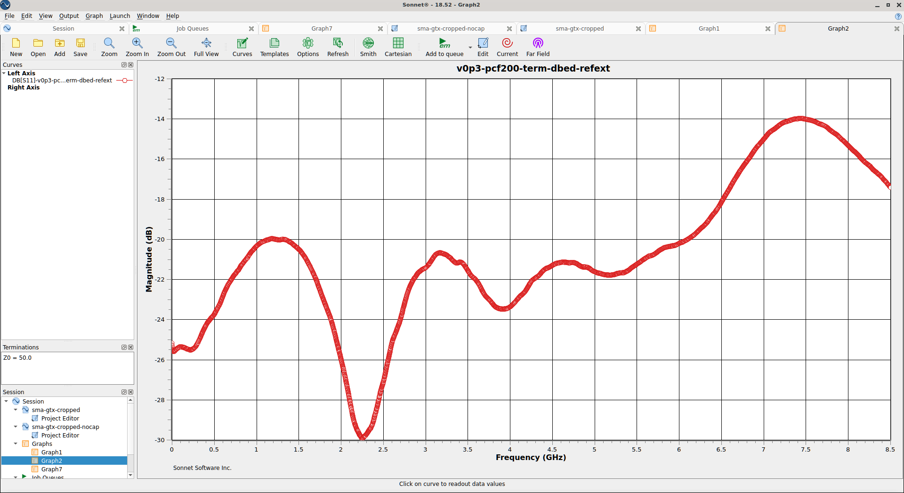
Task: Select the Right Axis label
Action: (24, 88)
